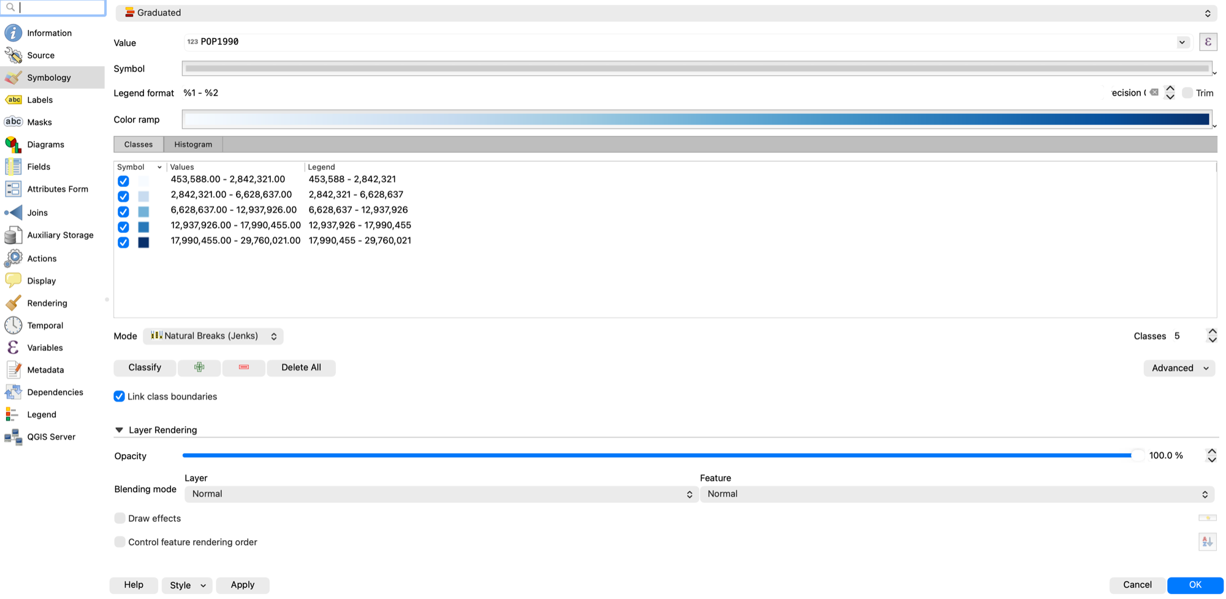
Task: Uncheck Link class boundaries
Action: [x=120, y=397]
